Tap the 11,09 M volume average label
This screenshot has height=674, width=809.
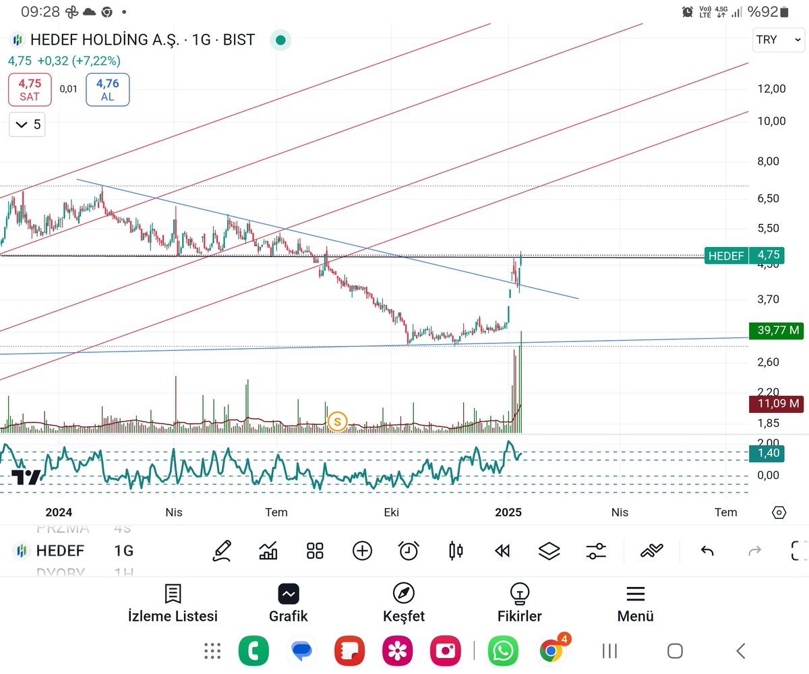click(x=776, y=404)
